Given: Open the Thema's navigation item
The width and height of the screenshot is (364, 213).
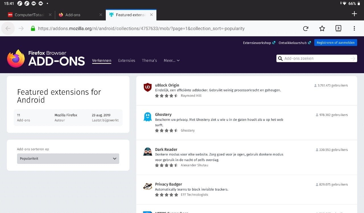Looking at the screenshot, I should click(149, 60).
